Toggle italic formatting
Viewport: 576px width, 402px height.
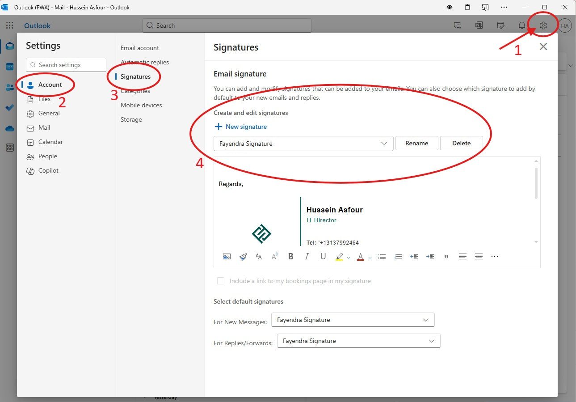tap(307, 257)
